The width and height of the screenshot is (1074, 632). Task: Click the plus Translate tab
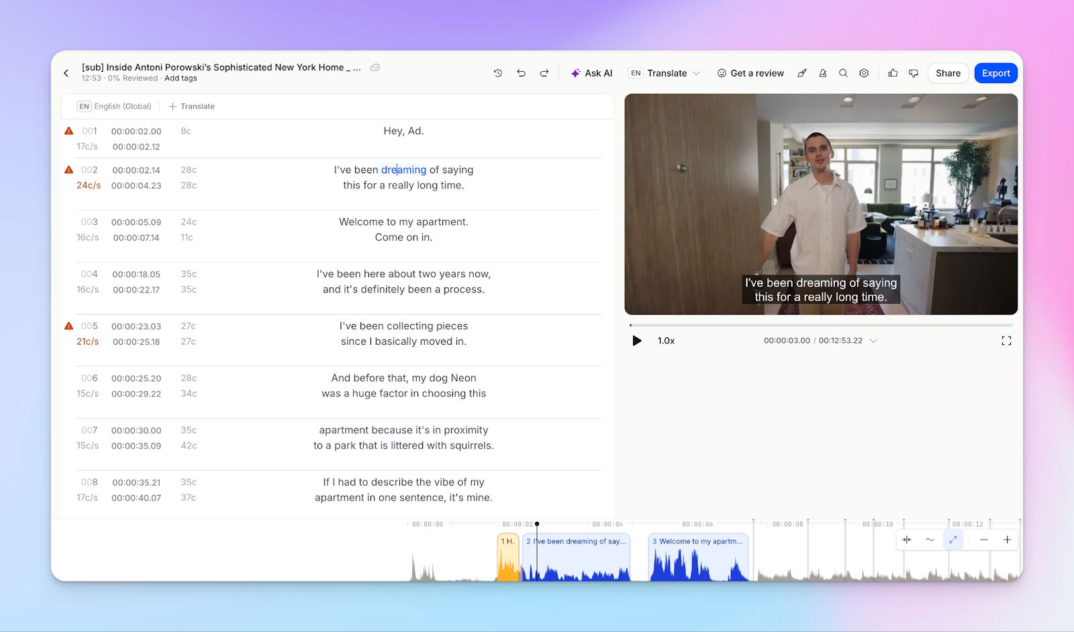pos(192,107)
